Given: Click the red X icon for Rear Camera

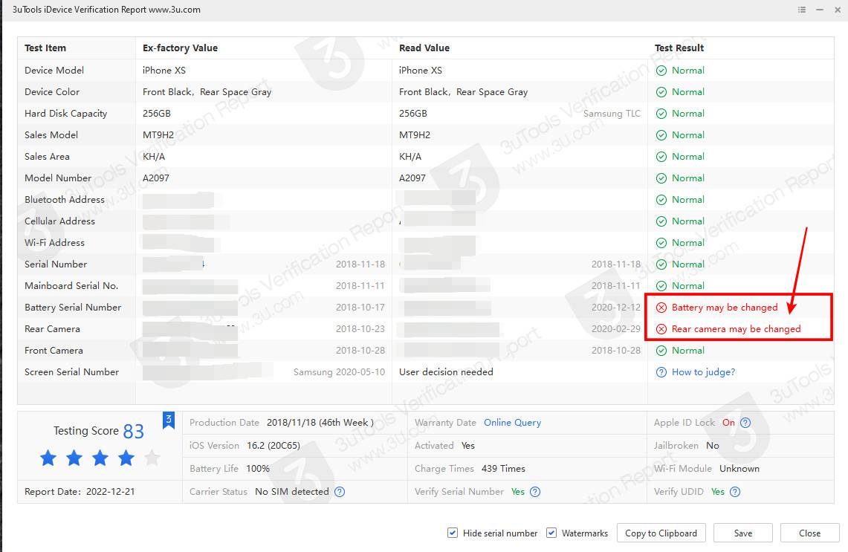Looking at the screenshot, I should (x=661, y=329).
